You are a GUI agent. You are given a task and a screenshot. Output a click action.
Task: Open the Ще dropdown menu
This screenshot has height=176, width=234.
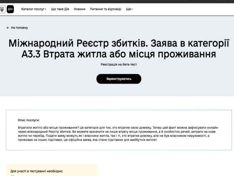pyautogui.click(x=128, y=9)
